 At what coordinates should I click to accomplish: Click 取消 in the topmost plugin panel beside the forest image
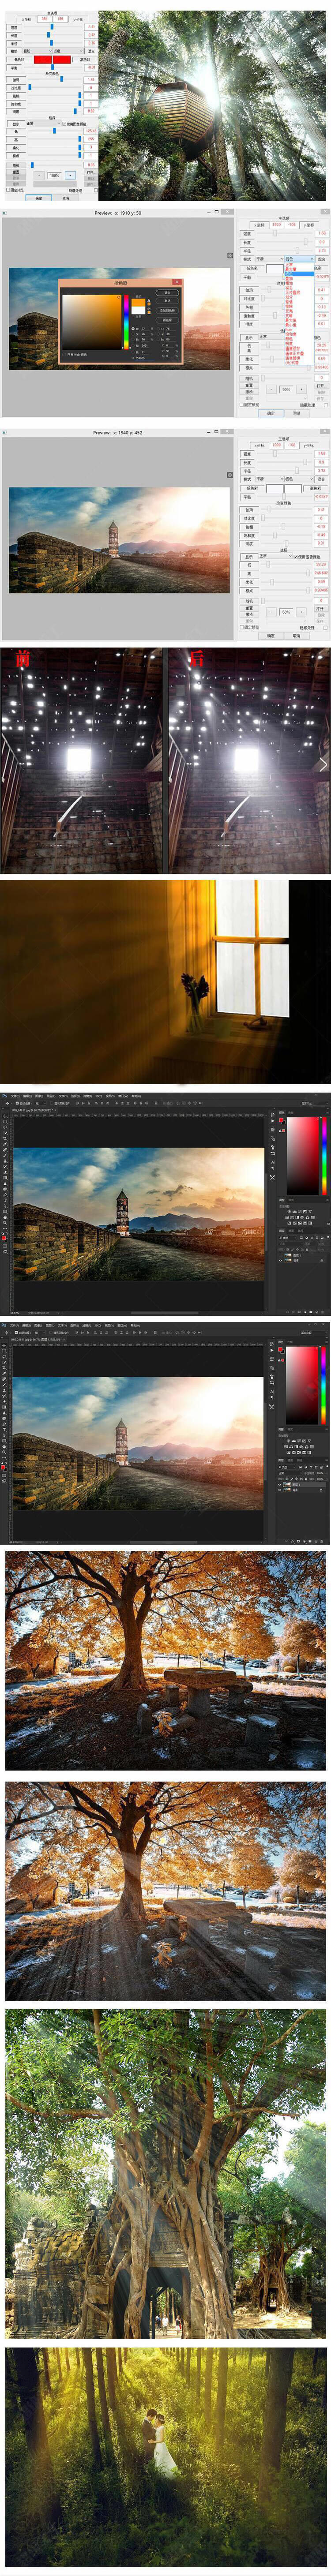(x=66, y=198)
